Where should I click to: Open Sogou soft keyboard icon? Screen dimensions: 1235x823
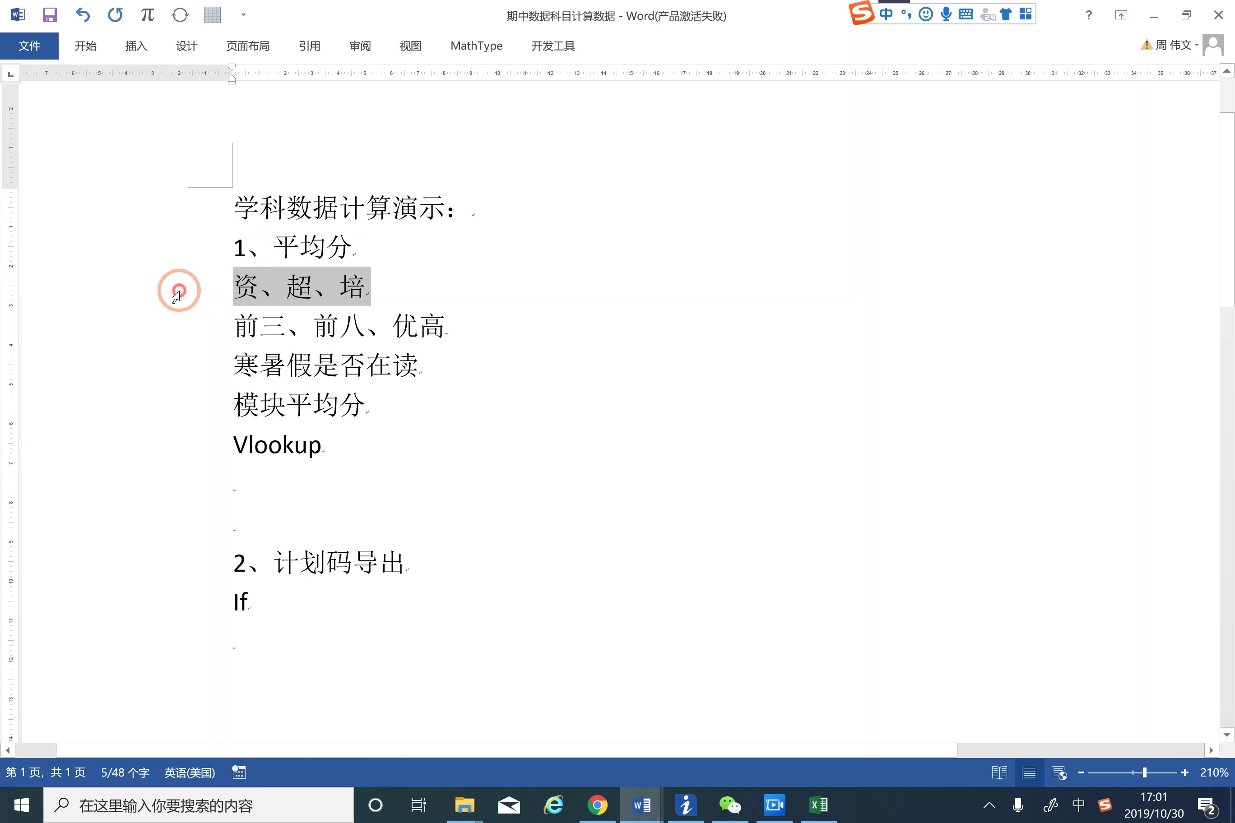966,14
